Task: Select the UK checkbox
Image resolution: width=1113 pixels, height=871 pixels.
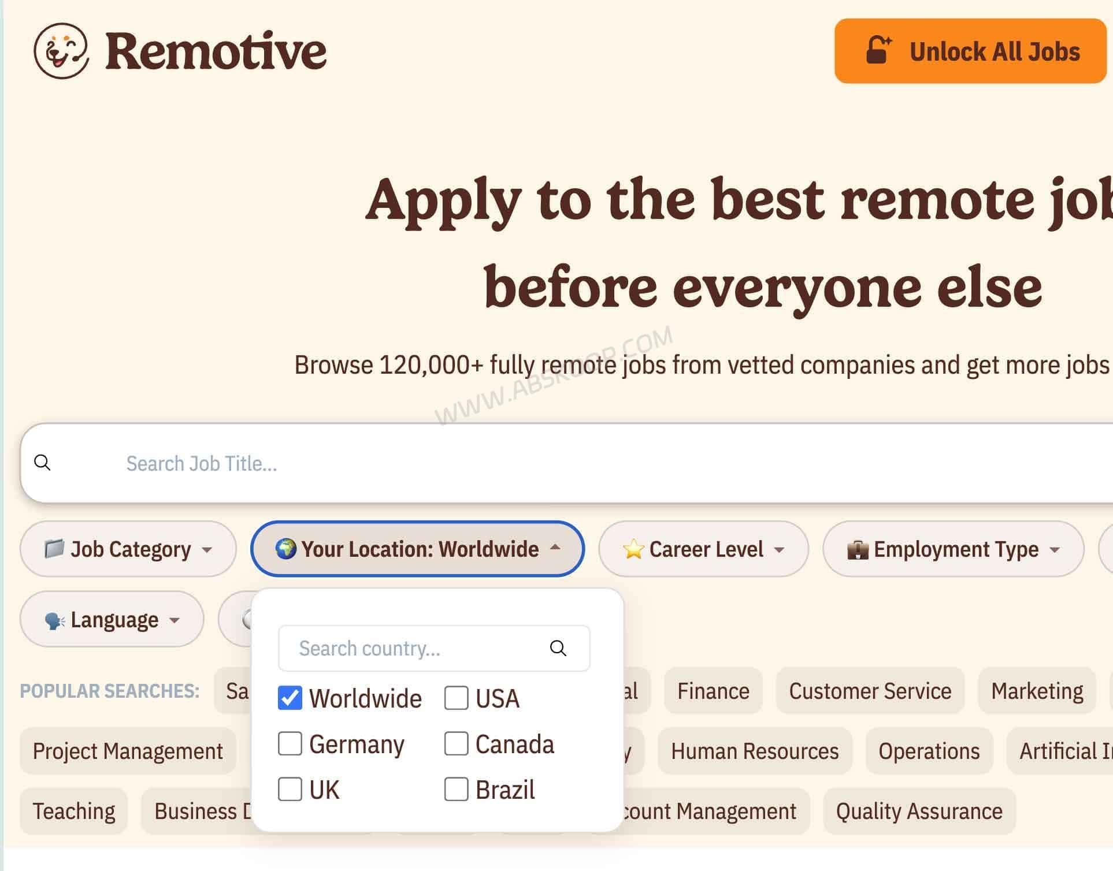Action: click(x=290, y=789)
